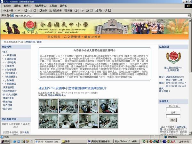Open the '- g 討論區' sidebar link
The width and height of the screenshot is (192, 144).
(x=8, y=80)
